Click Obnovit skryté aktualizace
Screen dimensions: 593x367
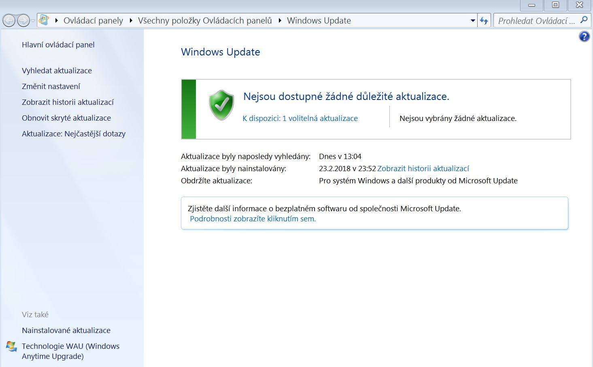point(66,118)
